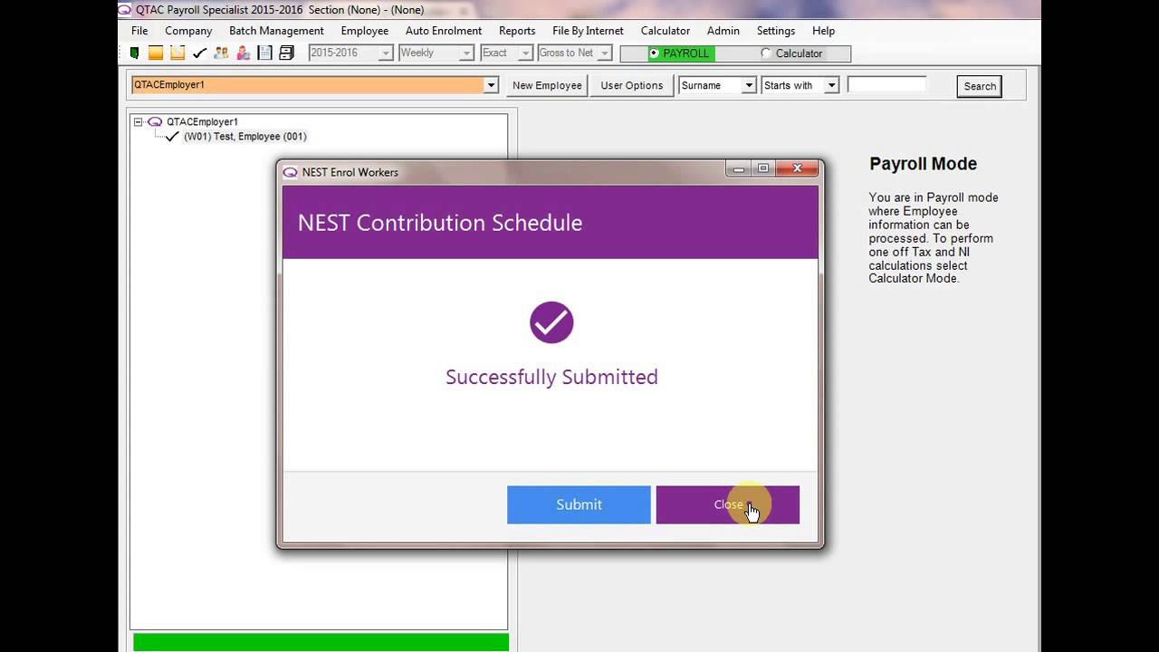The width and height of the screenshot is (1159, 652).
Task: Click the green door exit icon
Action: [135, 53]
